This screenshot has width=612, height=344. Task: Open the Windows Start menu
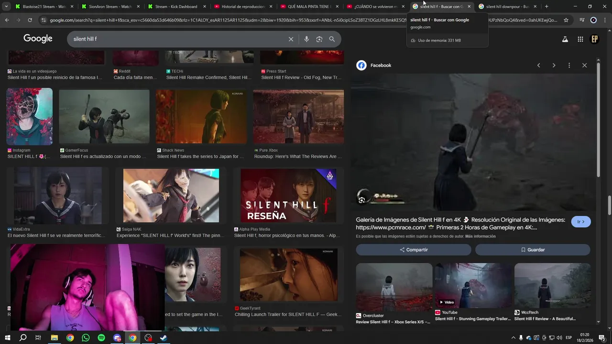tap(7, 338)
